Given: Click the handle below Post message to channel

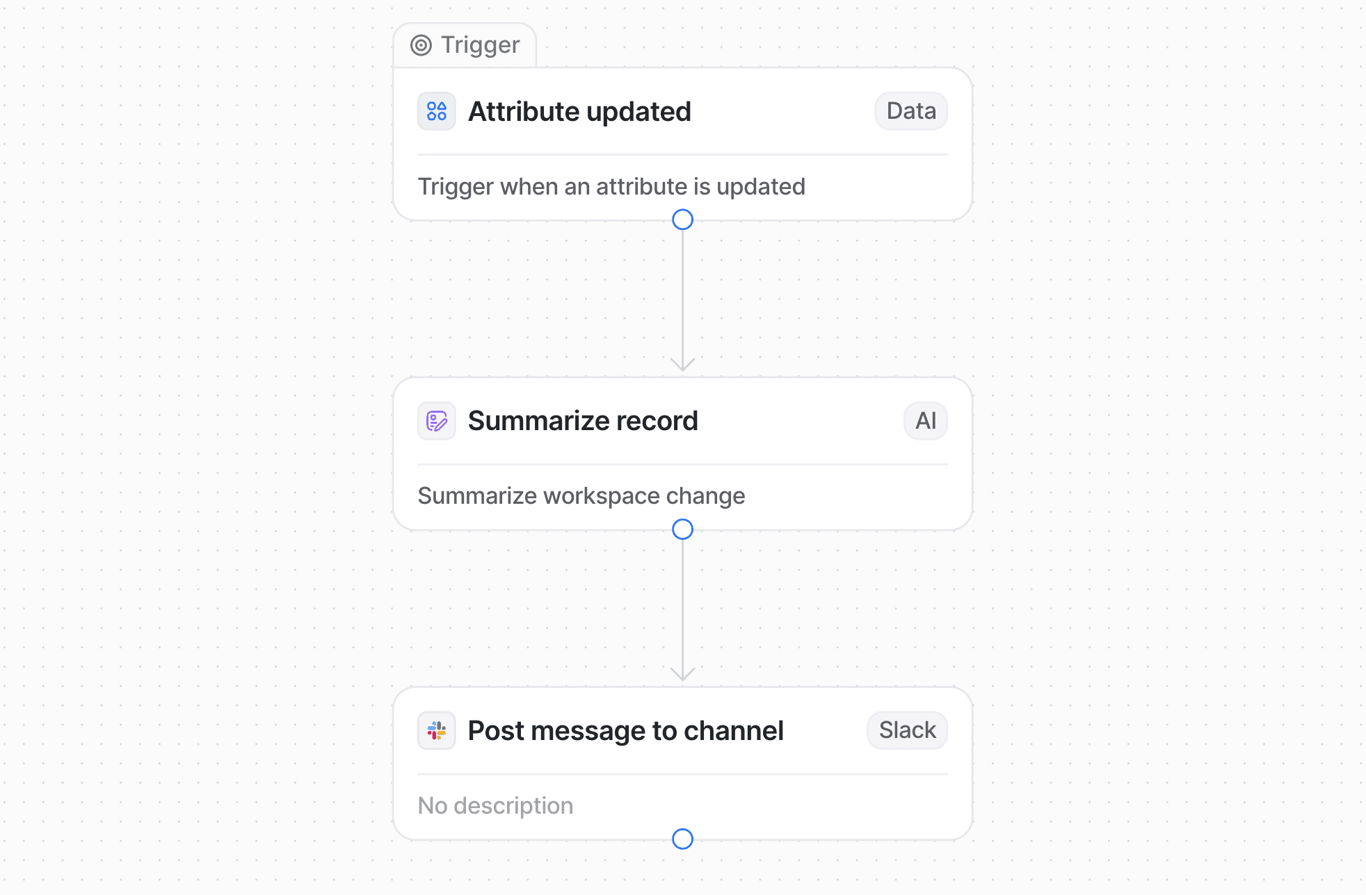Looking at the screenshot, I should click(x=683, y=839).
